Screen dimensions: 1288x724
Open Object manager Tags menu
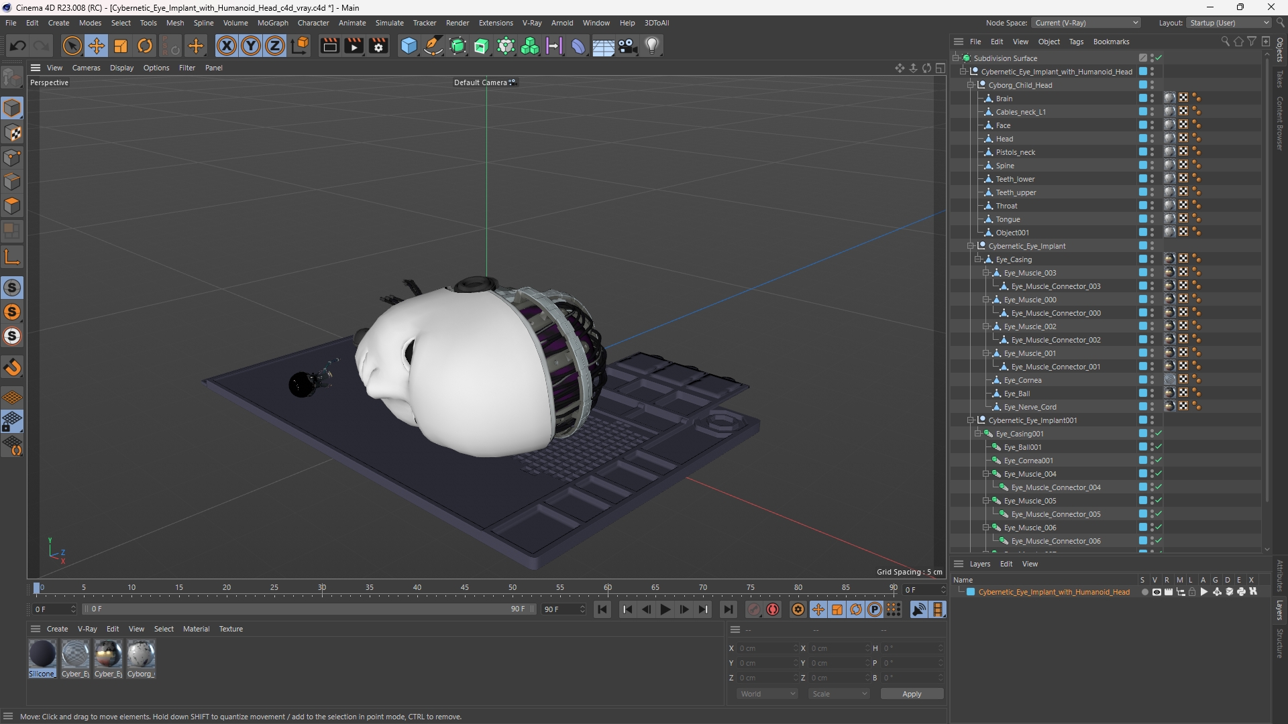[1076, 42]
